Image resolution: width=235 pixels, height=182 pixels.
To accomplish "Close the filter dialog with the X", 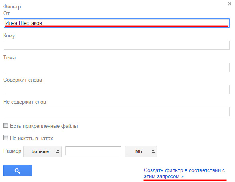I will (229, 4).
